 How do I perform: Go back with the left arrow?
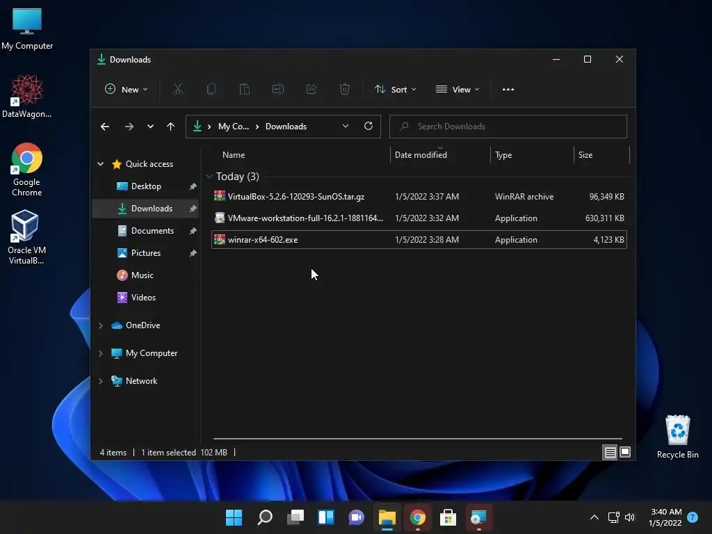[x=105, y=127]
